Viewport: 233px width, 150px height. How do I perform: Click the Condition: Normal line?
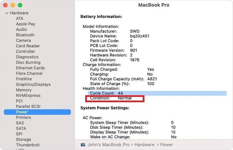(115, 98)
